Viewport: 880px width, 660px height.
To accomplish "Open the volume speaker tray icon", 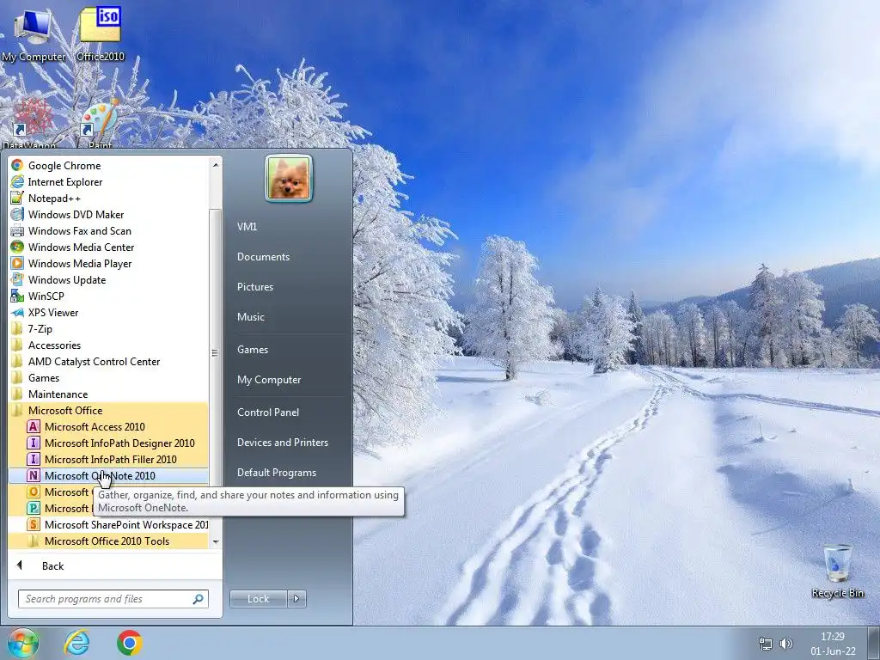I will pyautogui.click(x=786, y=643).
